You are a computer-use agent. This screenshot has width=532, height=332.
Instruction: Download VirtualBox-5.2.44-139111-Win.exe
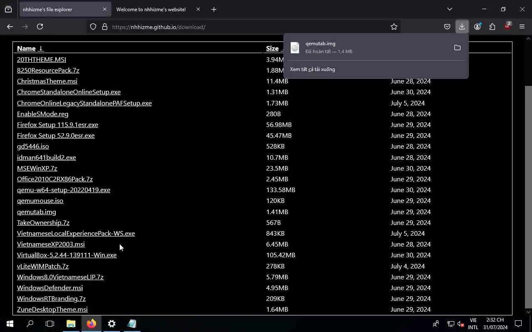[67, 255]
